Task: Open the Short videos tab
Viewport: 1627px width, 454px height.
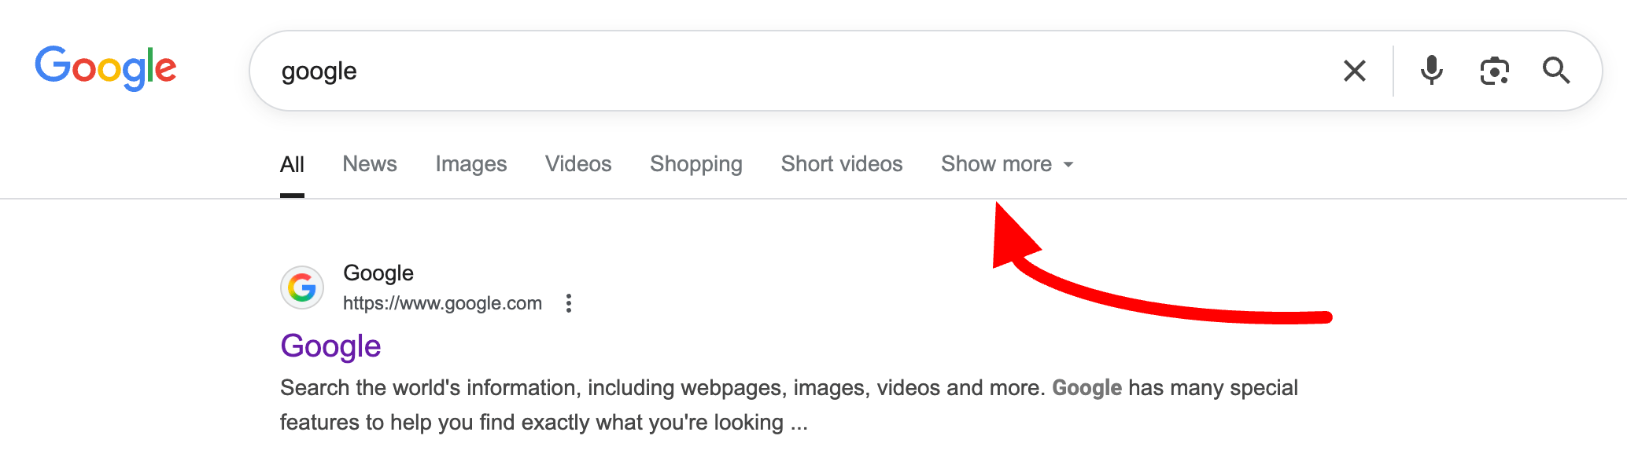Action: pos(842,164)
